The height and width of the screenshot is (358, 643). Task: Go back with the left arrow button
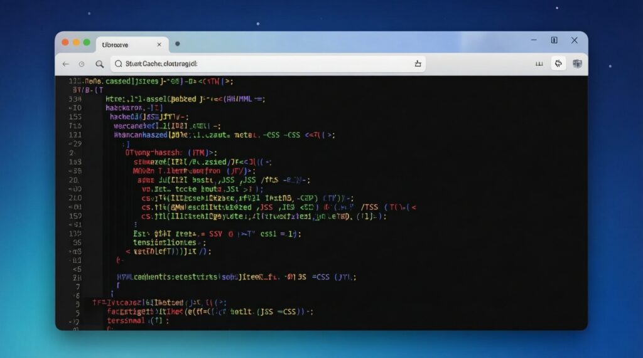65,64
